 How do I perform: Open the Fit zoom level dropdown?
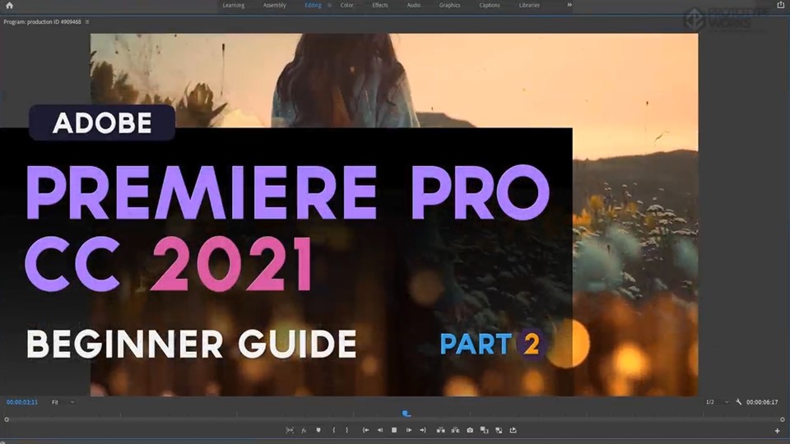pyautogui.click(x=62, y=402)
